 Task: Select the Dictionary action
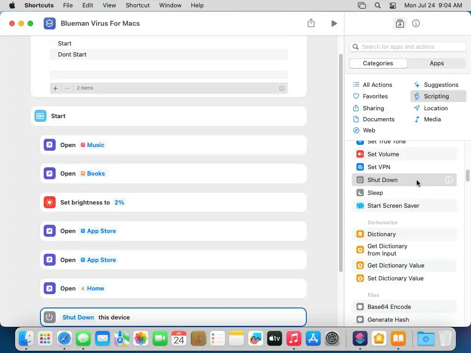(x=404, y=234)
